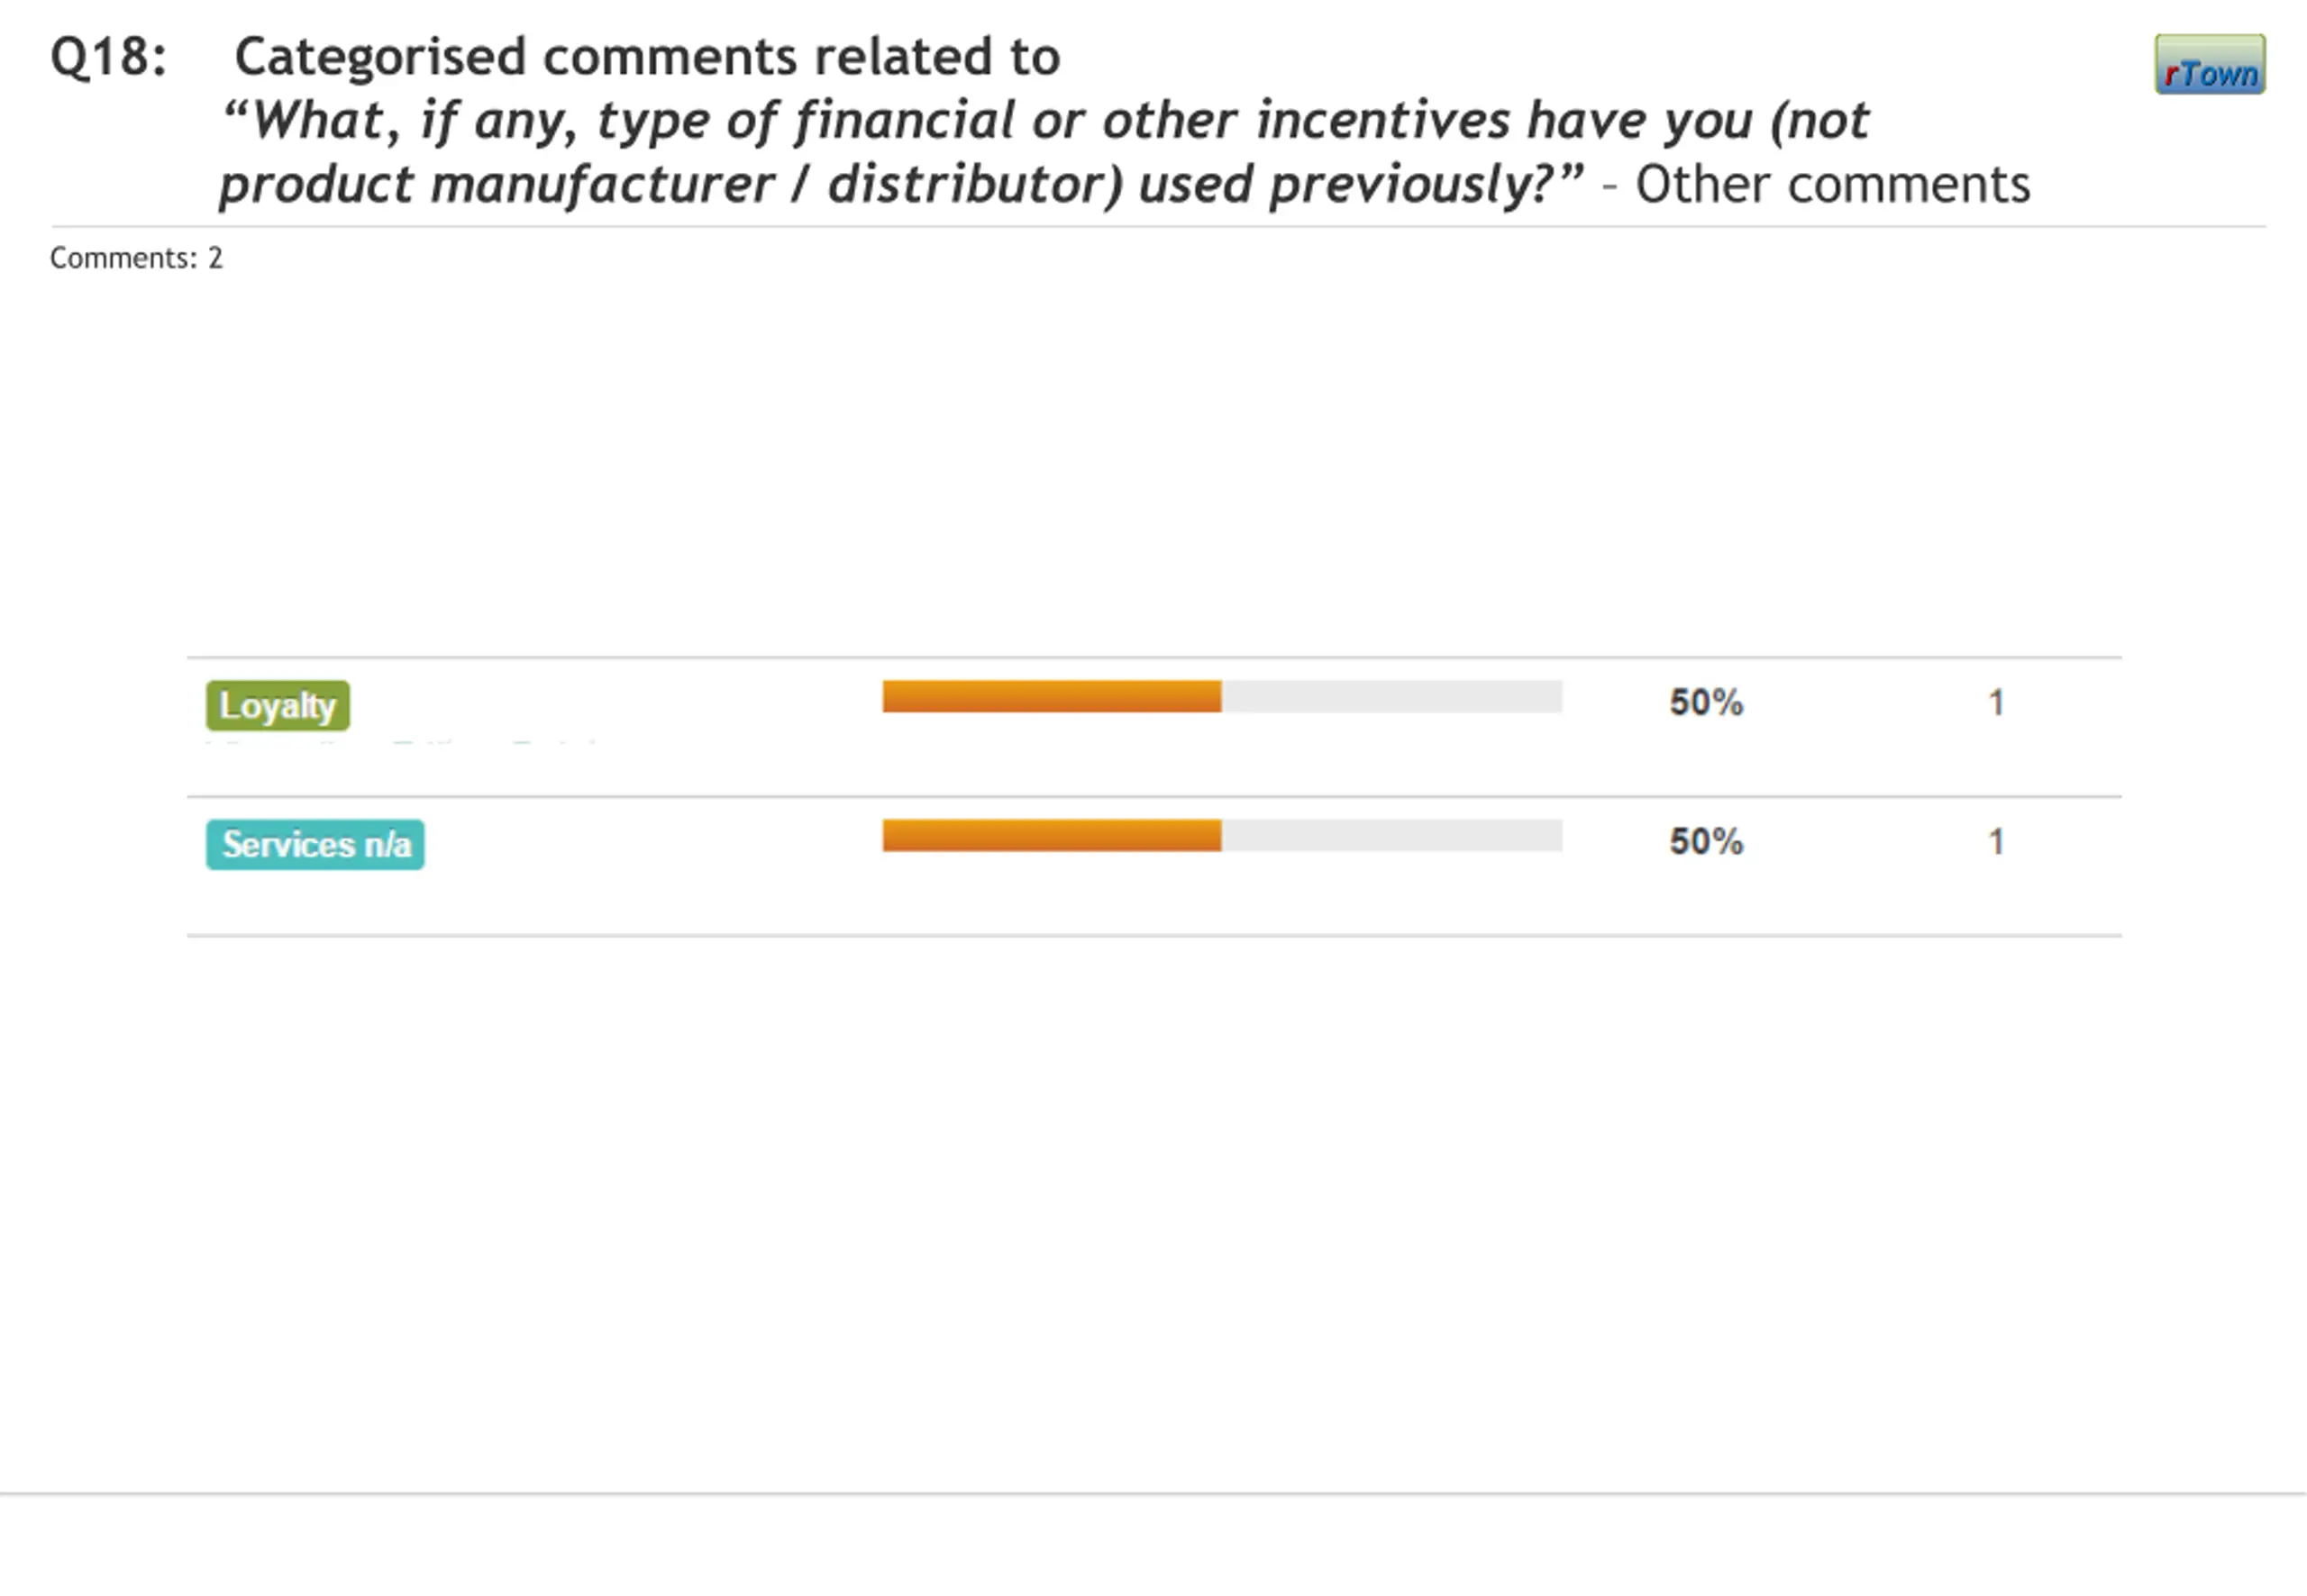Click the footer separator line at bottom

point(1153,1494)
